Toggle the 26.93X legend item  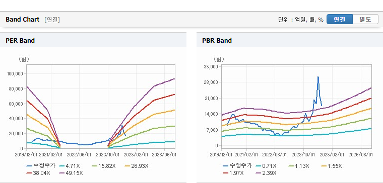[x=136, y=166]
